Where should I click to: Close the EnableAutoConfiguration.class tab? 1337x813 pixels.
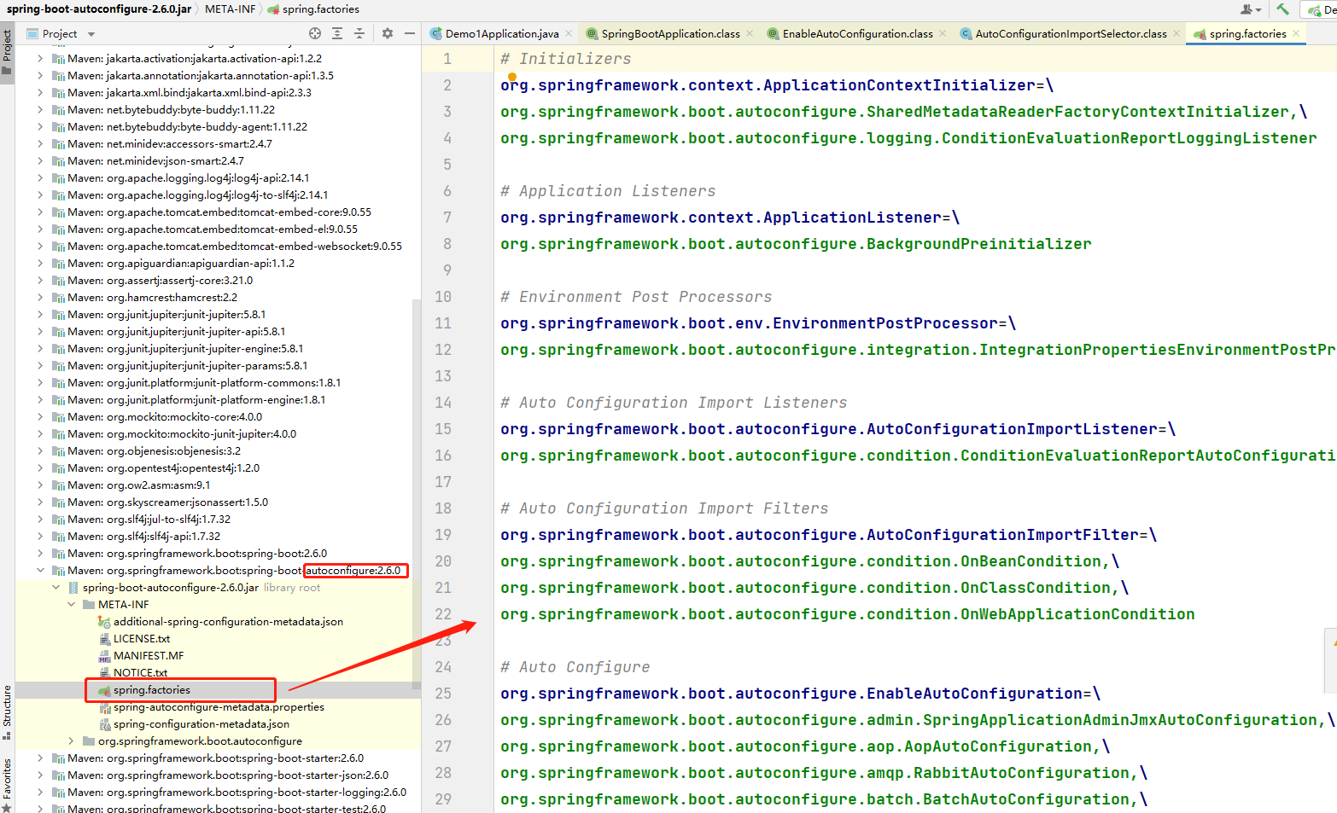pyautogui.click(x=943, y=33)
